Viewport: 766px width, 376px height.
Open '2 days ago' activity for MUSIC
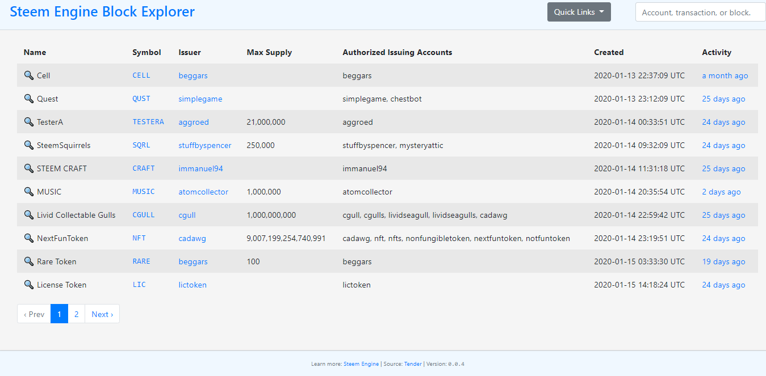point(721,192)
